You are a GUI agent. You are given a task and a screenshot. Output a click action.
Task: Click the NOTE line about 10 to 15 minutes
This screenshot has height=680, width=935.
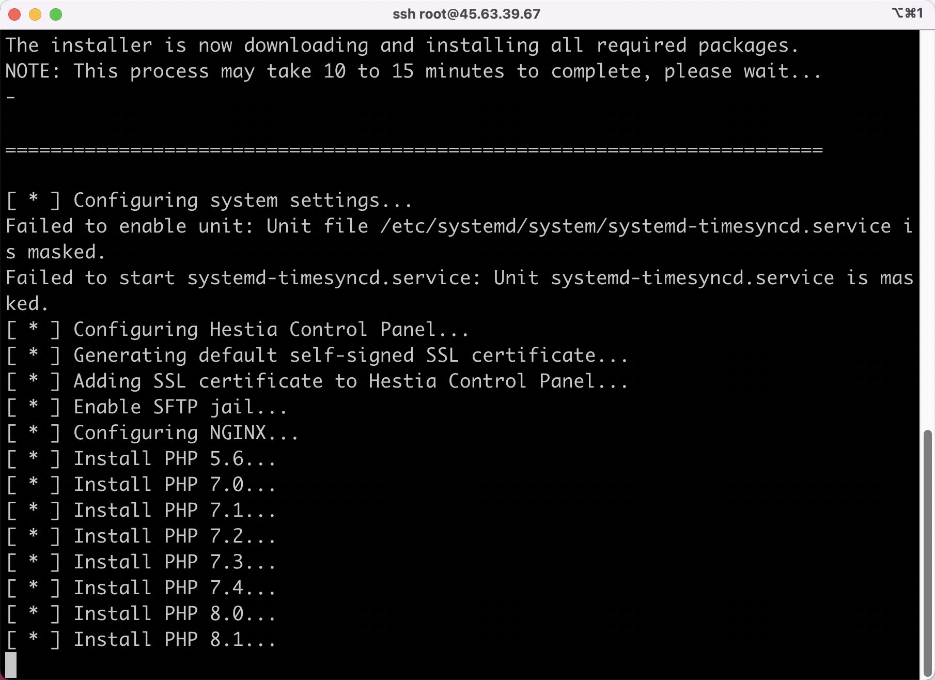tap(413, 71)
